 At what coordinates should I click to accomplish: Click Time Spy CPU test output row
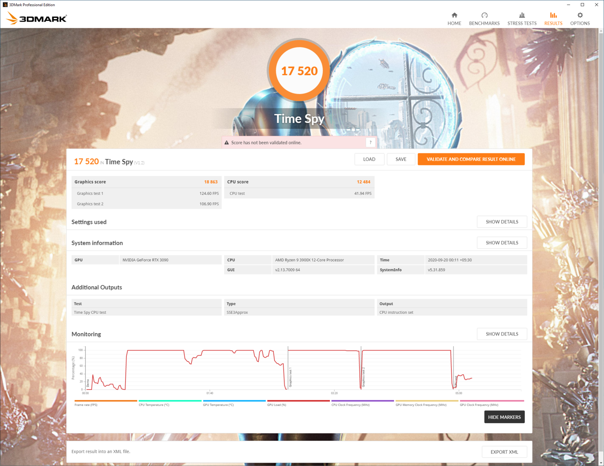point(146,312)
